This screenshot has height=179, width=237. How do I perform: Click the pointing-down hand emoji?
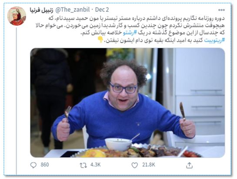coord(100,40)
